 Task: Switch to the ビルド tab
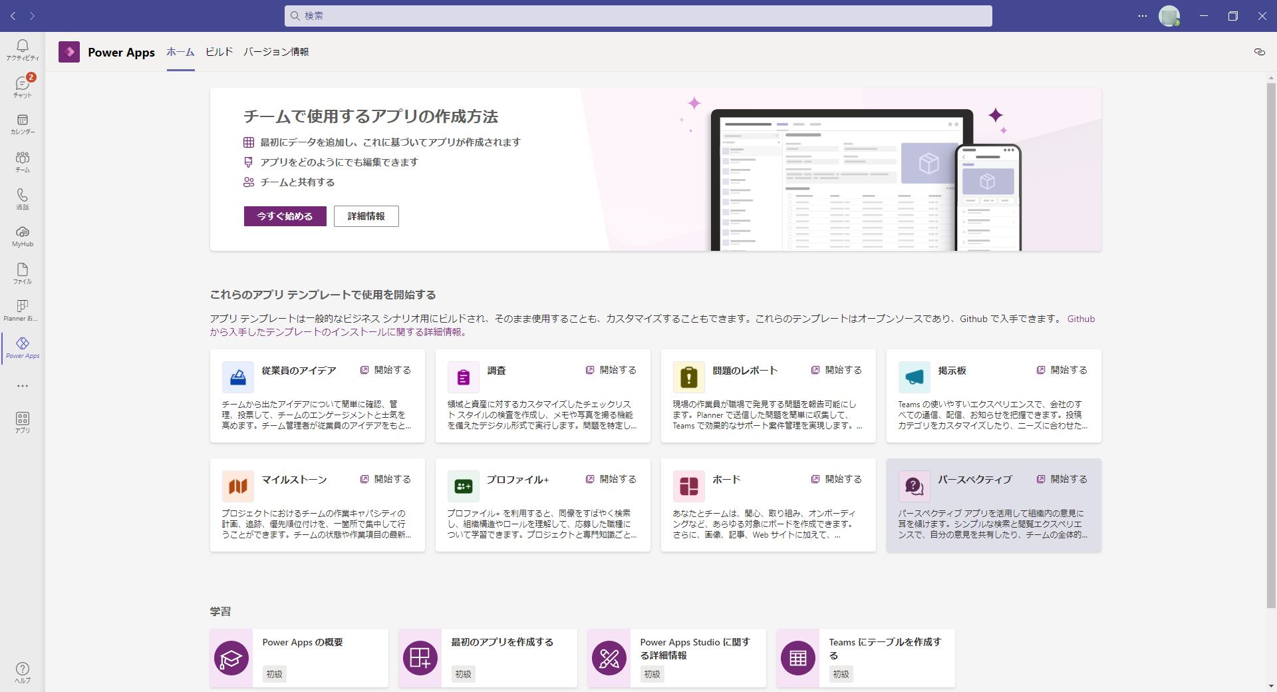coord(219,52)
